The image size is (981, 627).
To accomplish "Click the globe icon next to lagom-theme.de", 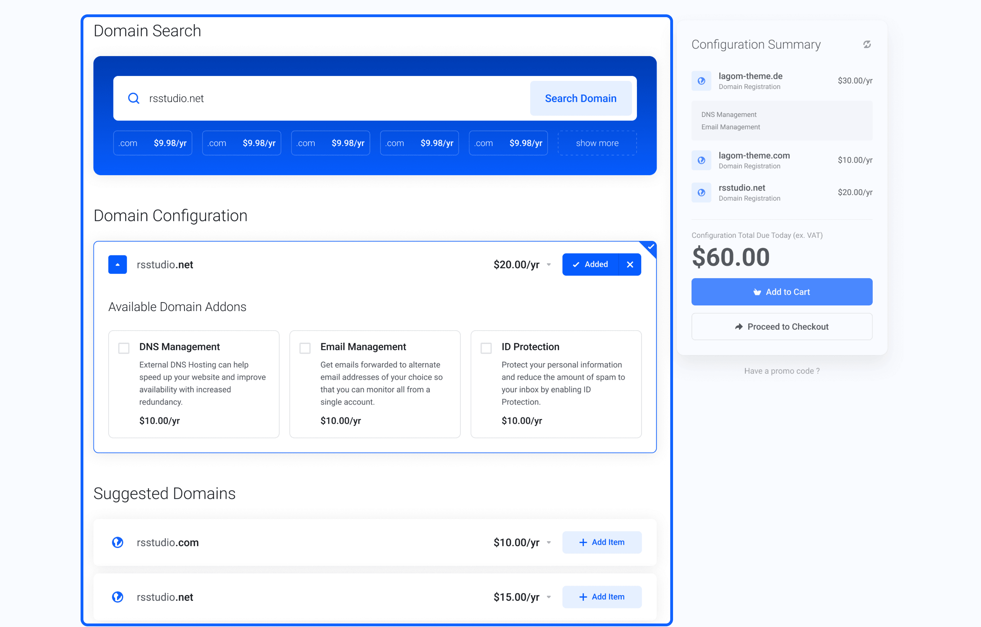I will 701,81.
